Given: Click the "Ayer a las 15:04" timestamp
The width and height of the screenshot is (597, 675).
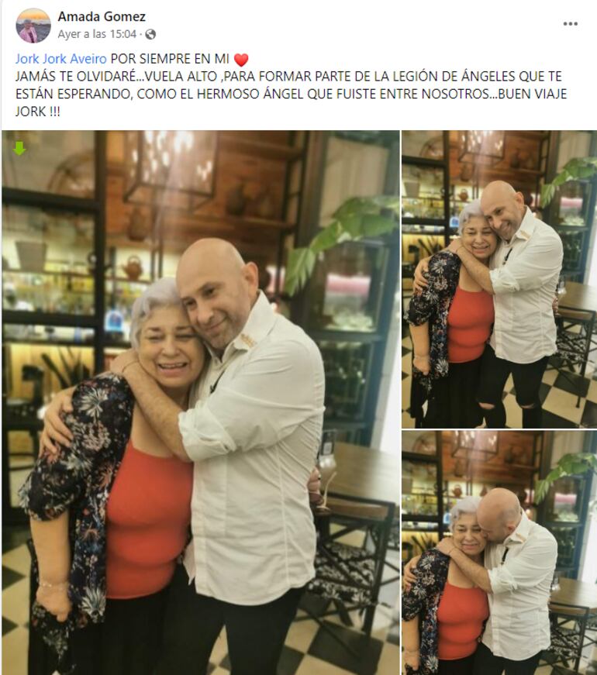Looking at the screenshot, I should [97, 34].
